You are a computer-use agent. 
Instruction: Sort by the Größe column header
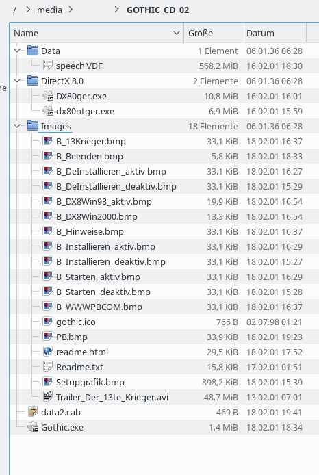(x=213, y=33)
